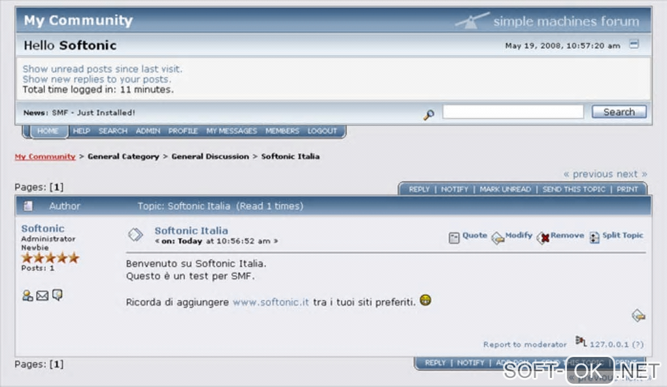Click the My Community forum title
The height and width of the screenshot is (387, 667).
pos(78,20)
